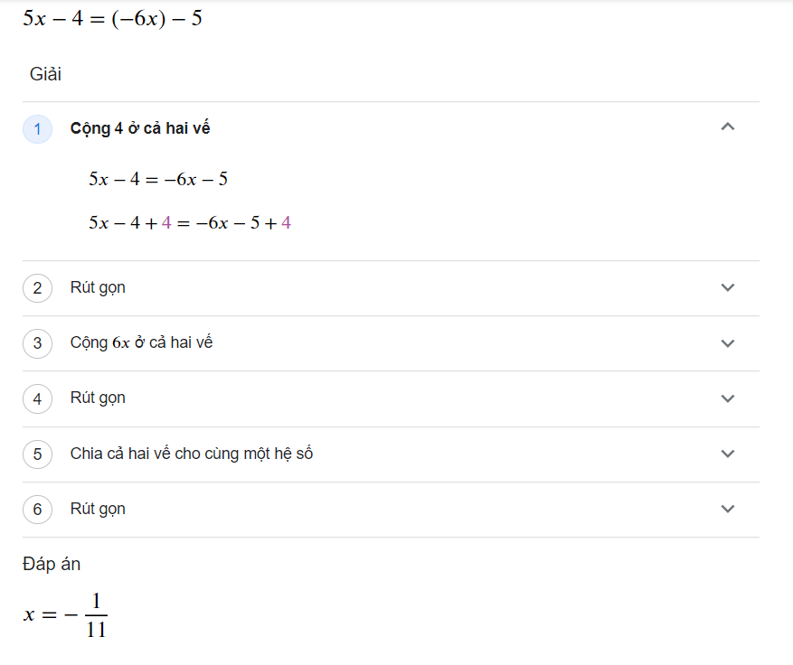Expand step 5 with its chevron arrow
Viewport: 793px width, 665px height.
(x=728, y=454)
